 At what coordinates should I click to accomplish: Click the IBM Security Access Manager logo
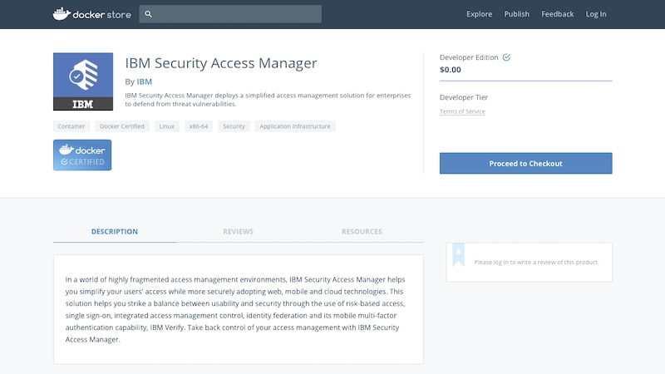[83, 81]
